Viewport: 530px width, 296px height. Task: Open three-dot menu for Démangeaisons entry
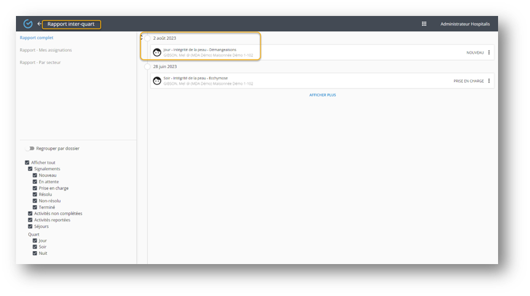pos(489,53)
